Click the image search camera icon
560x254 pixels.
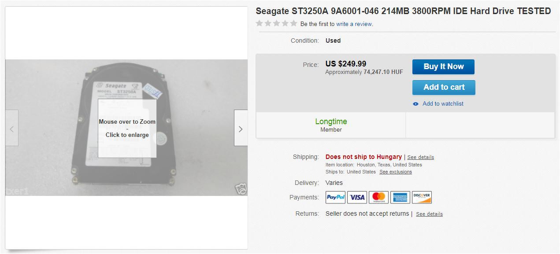coord(241,189)
